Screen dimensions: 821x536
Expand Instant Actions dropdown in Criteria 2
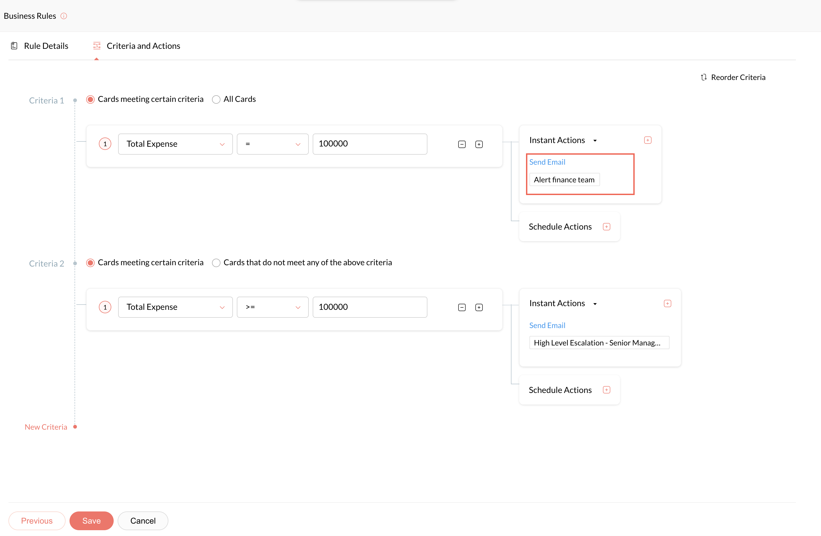coord(595,304)
